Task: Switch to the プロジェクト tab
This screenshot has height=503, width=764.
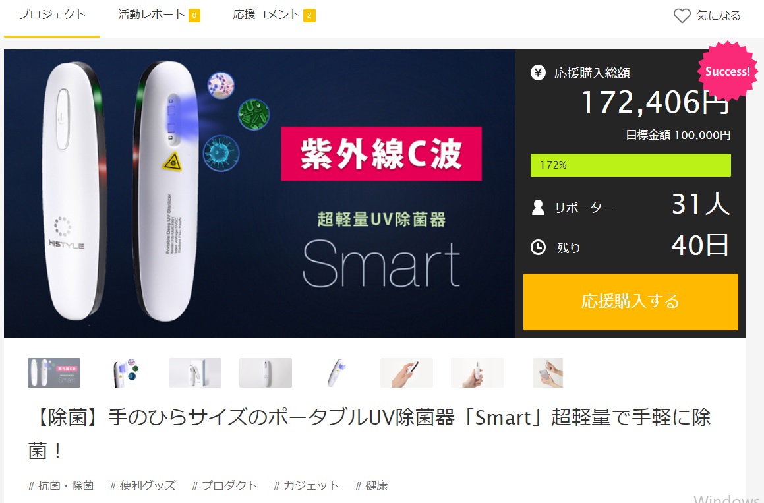Action: [x=51, y=15]
